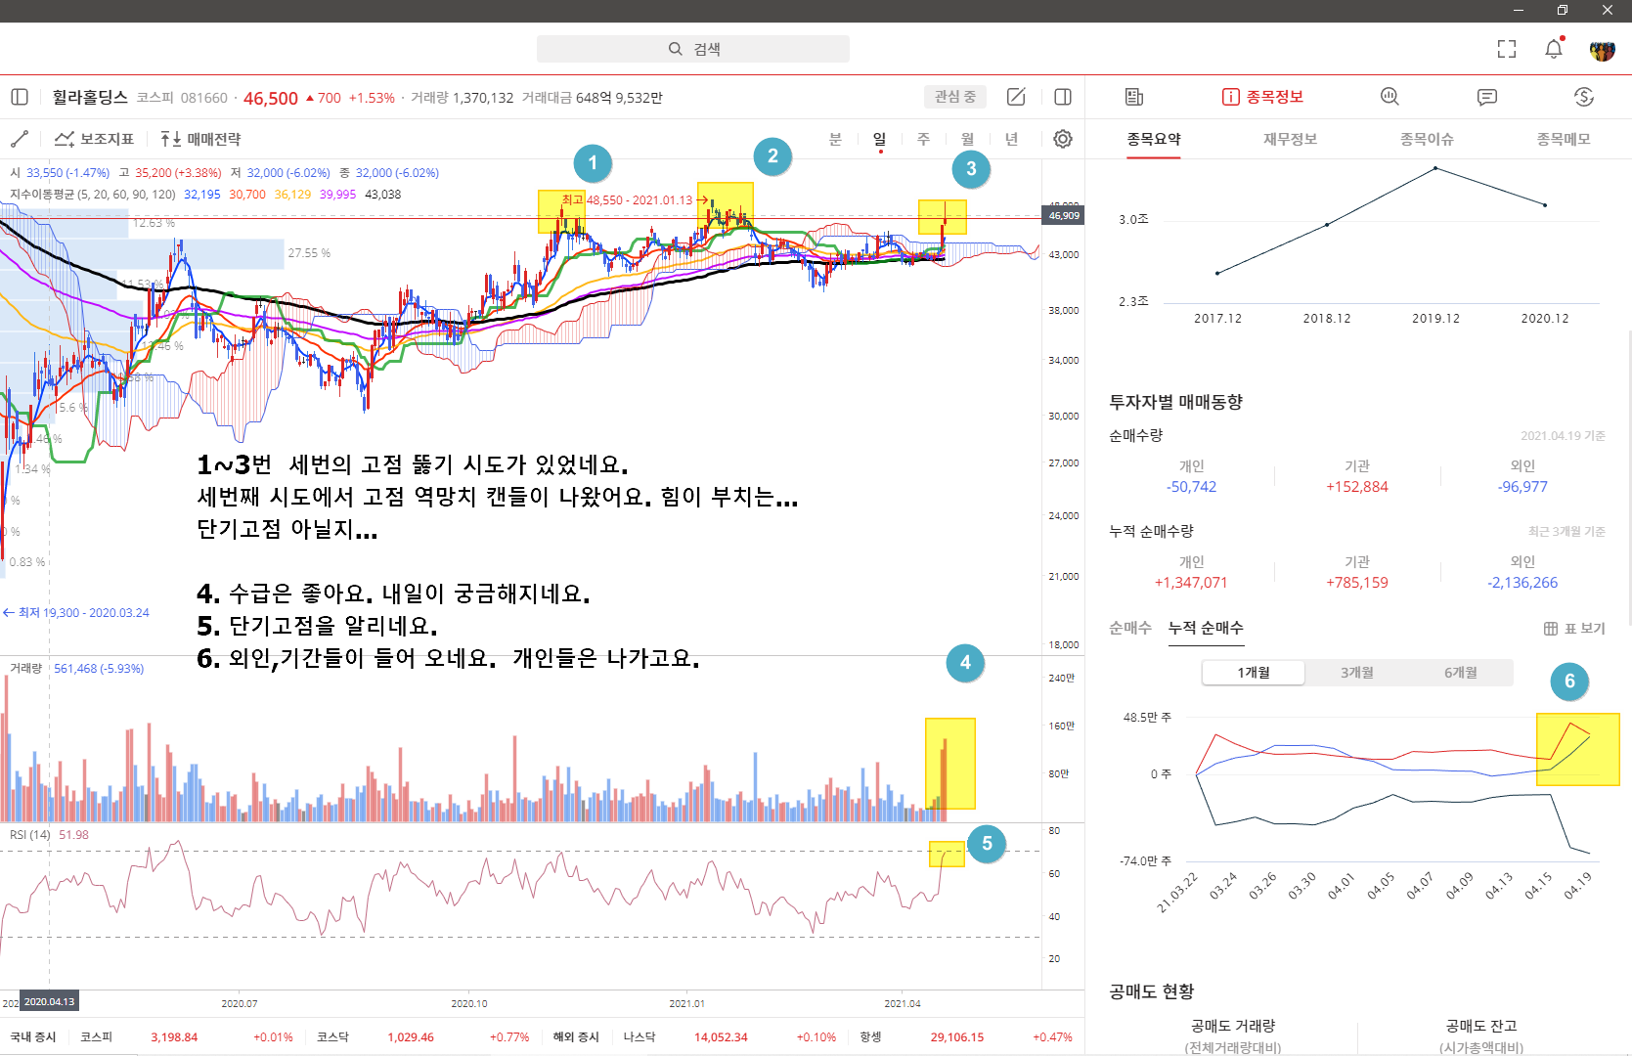Screen dimensions: 1632x1056
Task: Switch chart to 월 monthly interval
Action: coord(967,139)
